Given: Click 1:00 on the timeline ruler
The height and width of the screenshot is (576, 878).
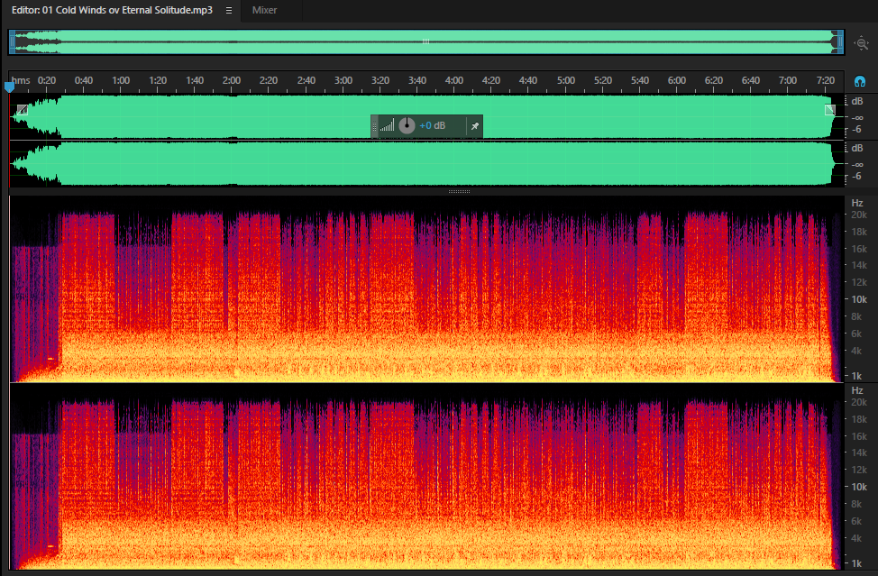Looking at the screenshot, I should [x=121, y=80].
